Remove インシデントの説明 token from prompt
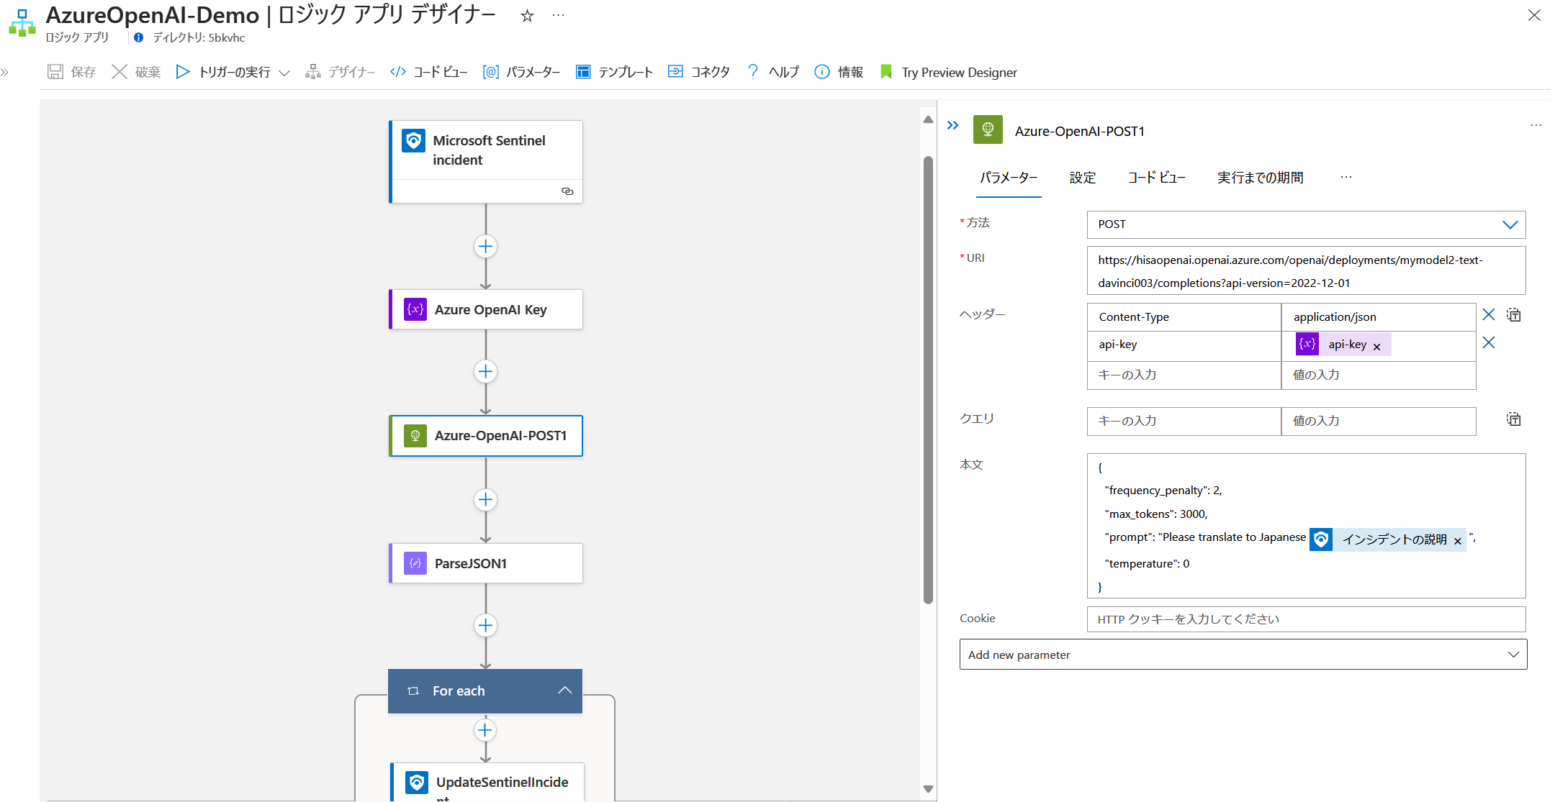The height and width of the screenshot is (802, 1555). [1458, 540]
